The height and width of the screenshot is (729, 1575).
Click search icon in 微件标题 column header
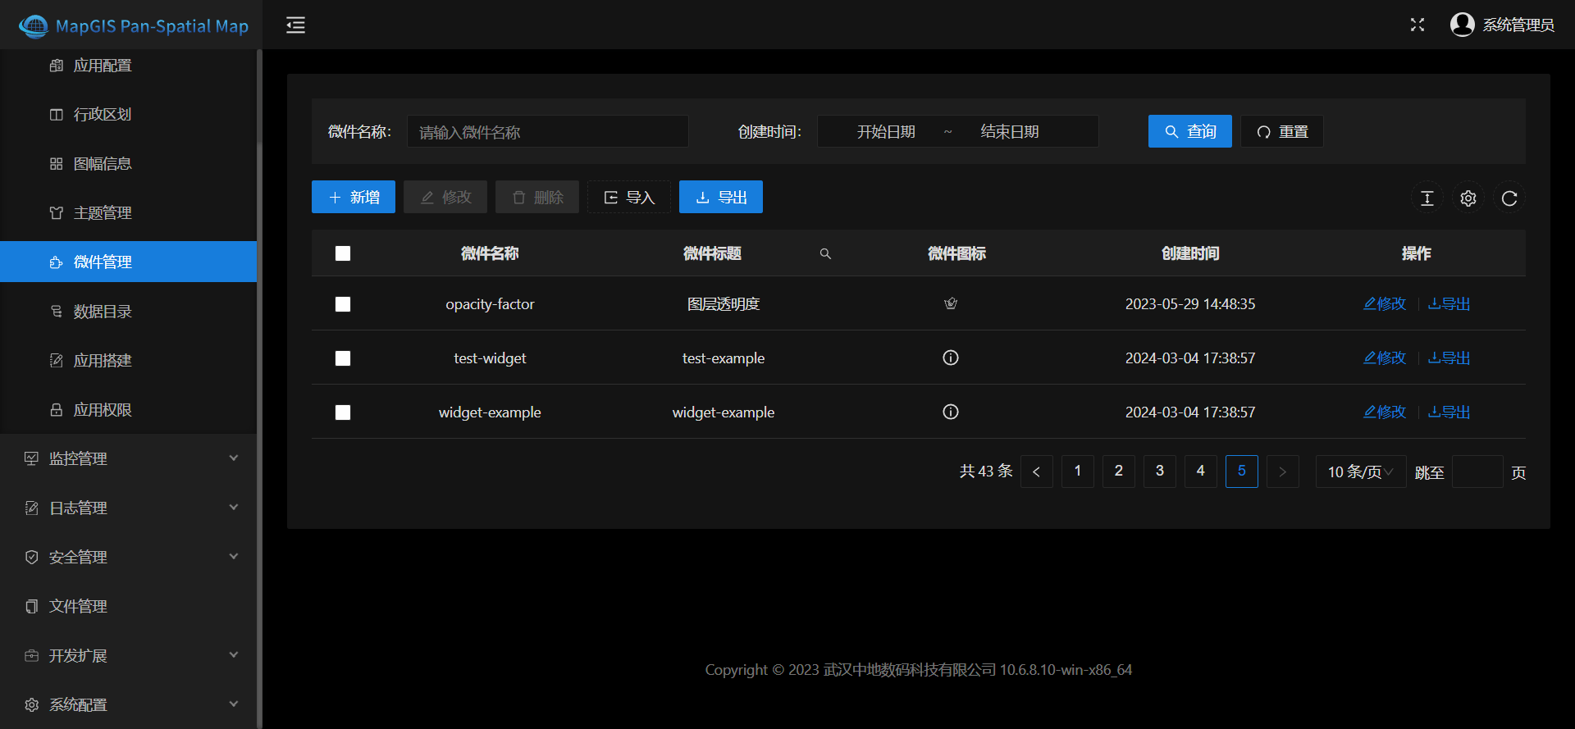tap(825, 253)
